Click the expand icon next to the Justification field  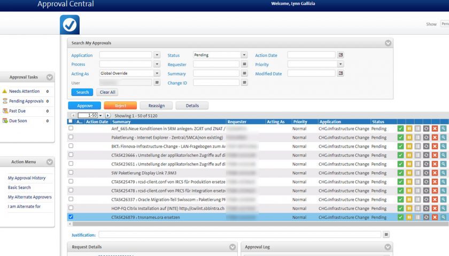tap(386, 235)
